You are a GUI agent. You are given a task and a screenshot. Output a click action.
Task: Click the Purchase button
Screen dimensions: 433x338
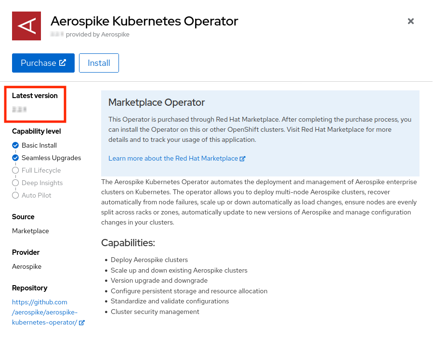click(39, 63)
